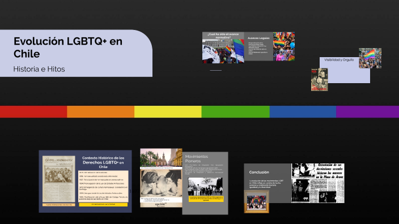
Task: Click the subtitle 'Historia e Hitos'
Action: tap(39, 69)
